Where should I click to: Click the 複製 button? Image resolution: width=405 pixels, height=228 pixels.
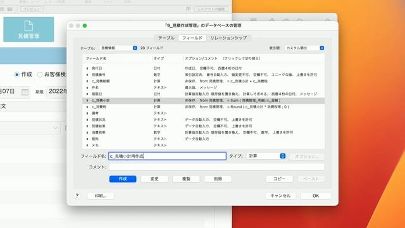(186, 179)
